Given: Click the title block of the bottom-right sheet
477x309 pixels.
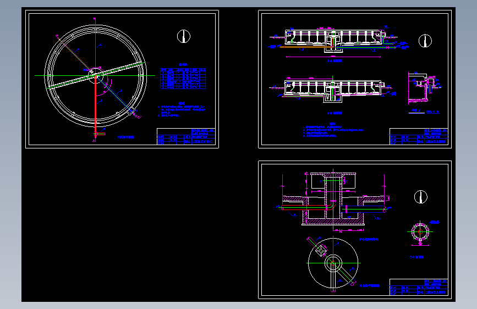Looking at the screenshot, I should click(x=419, y=287).
